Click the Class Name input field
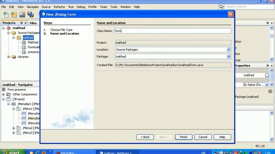Screen dimensions: 275x154 click(173, 31)
